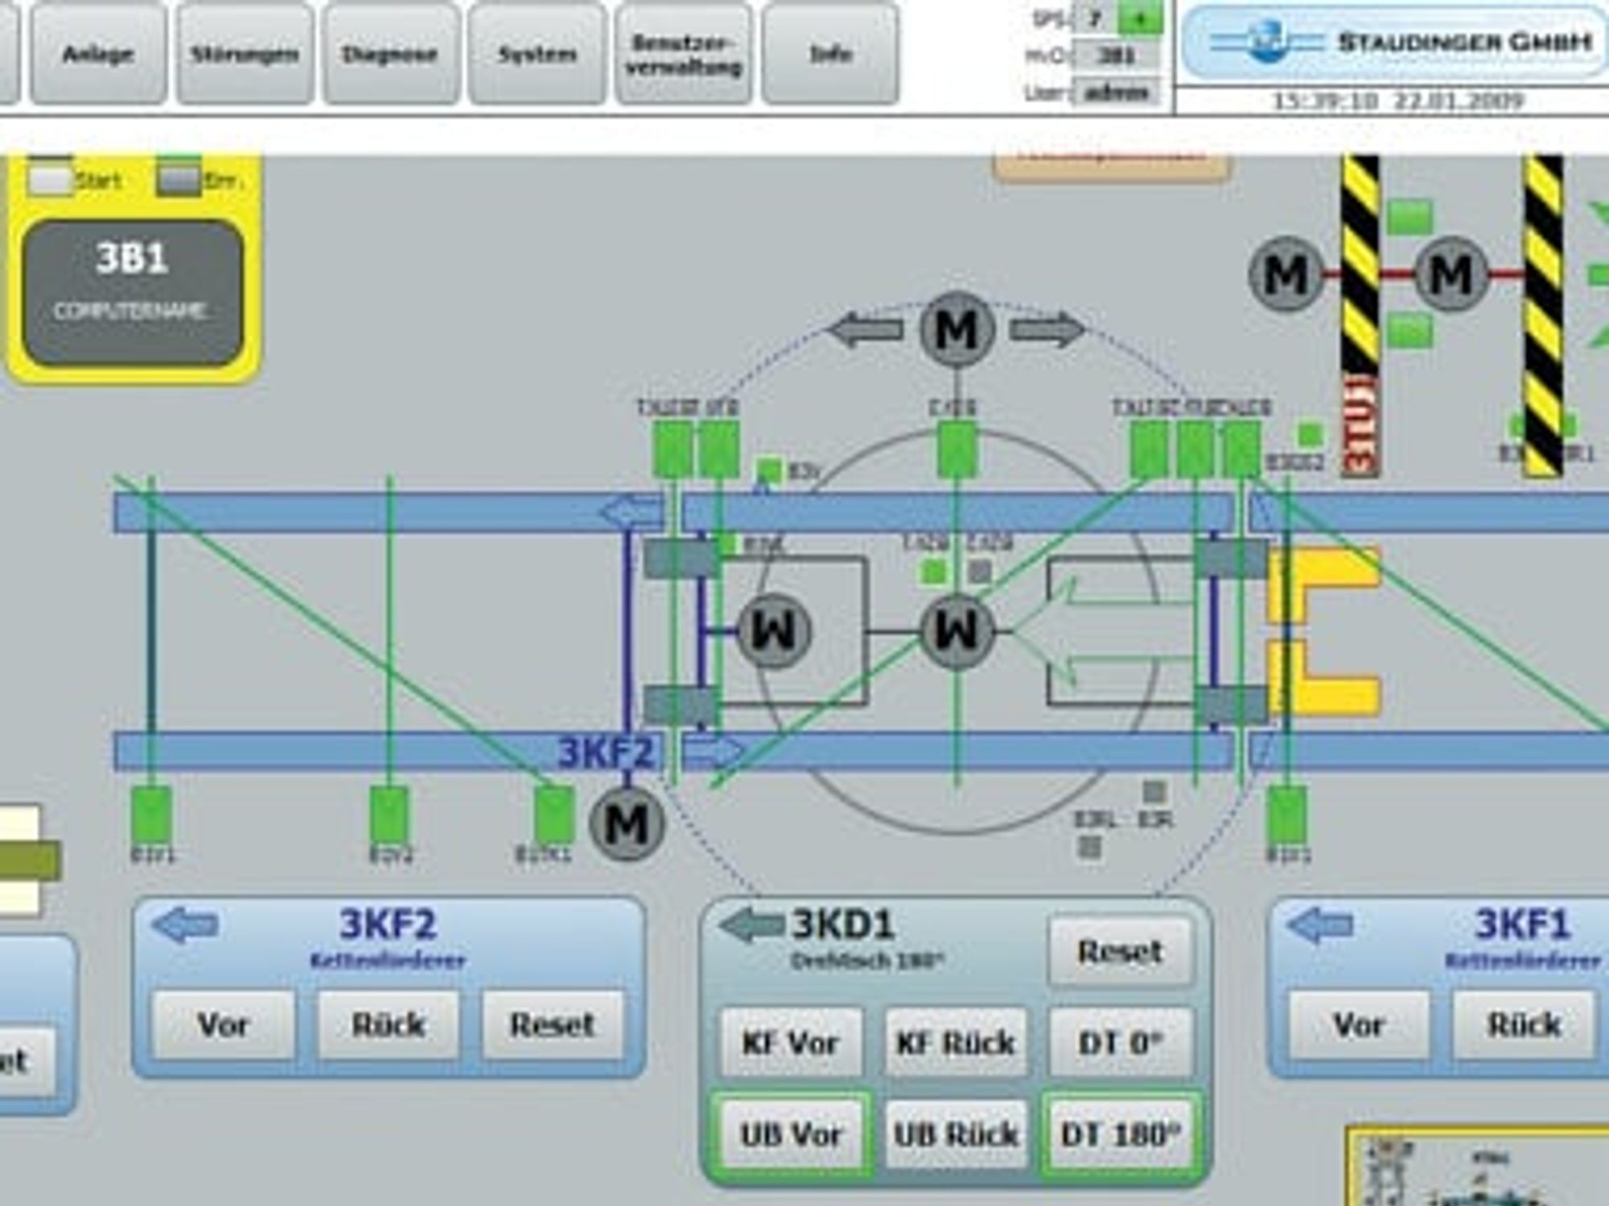Open the Info menu
Screen dimensions: 1609x1206
830,53
